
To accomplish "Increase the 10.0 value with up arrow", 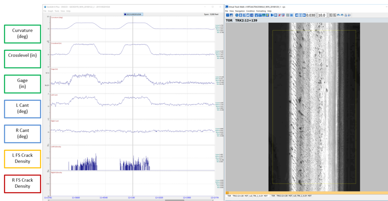I will pyautogui.click(x=328, y=14).
